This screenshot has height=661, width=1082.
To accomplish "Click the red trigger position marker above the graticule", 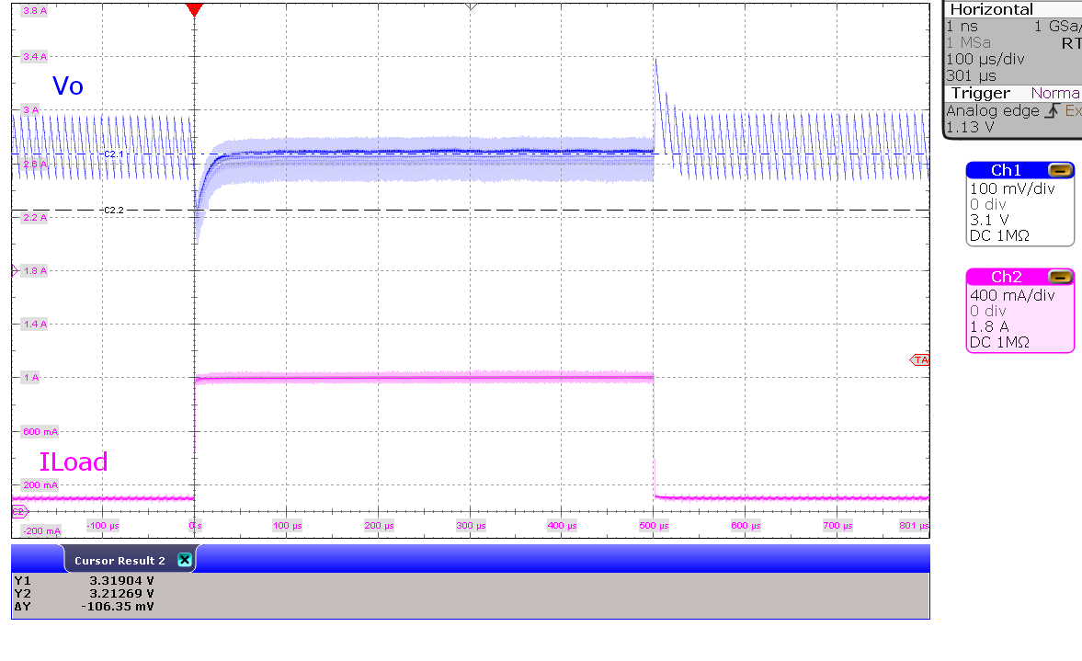I will click(x=194, y=9).
